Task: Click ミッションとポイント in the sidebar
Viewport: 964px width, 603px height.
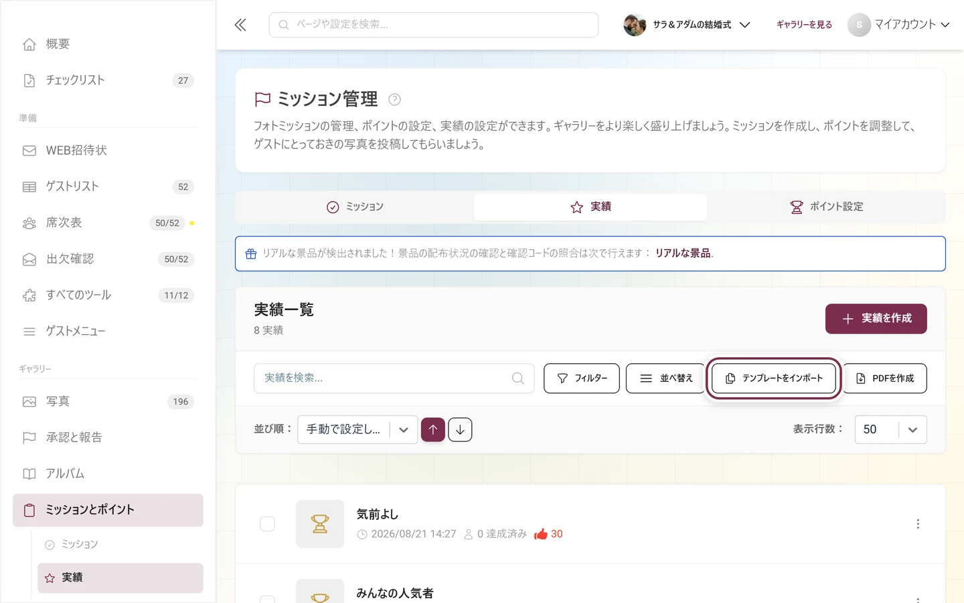Action: [x=108, y=511]
